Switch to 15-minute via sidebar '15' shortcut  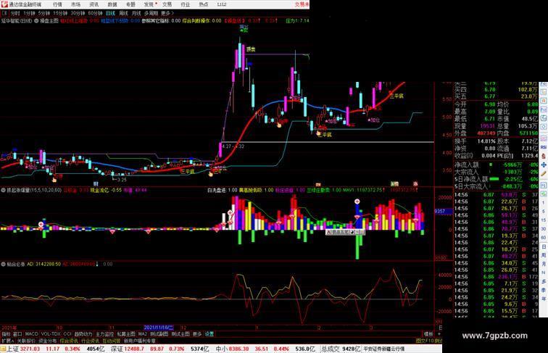pos(544,220)
